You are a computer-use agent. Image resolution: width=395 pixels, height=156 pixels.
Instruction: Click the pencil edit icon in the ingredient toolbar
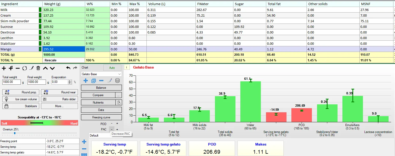pos(31,68)
